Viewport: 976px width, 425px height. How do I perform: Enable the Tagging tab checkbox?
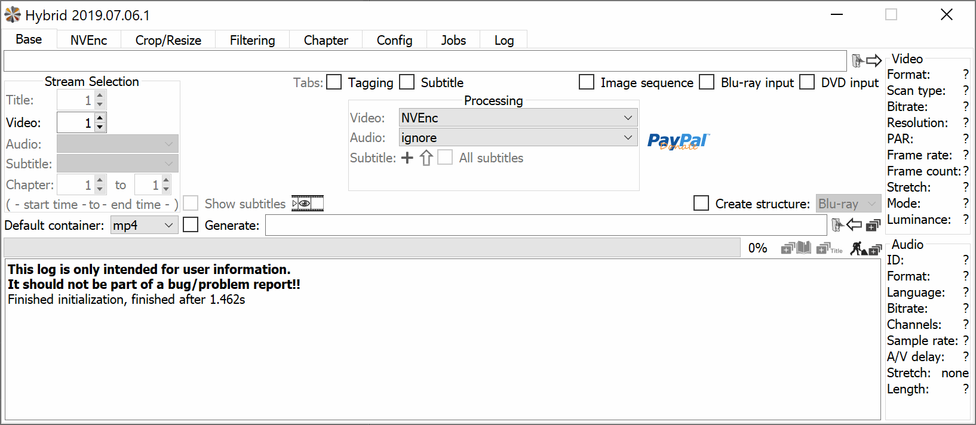pyautogui.click(x=334, y=82)
